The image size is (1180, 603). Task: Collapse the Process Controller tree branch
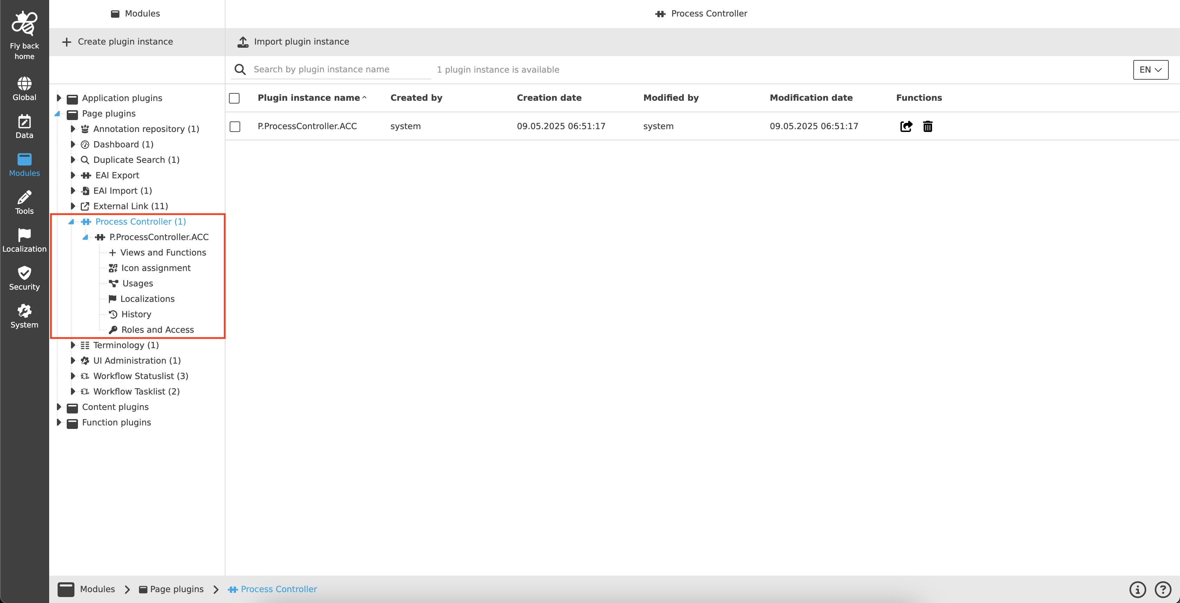[71, 222]
